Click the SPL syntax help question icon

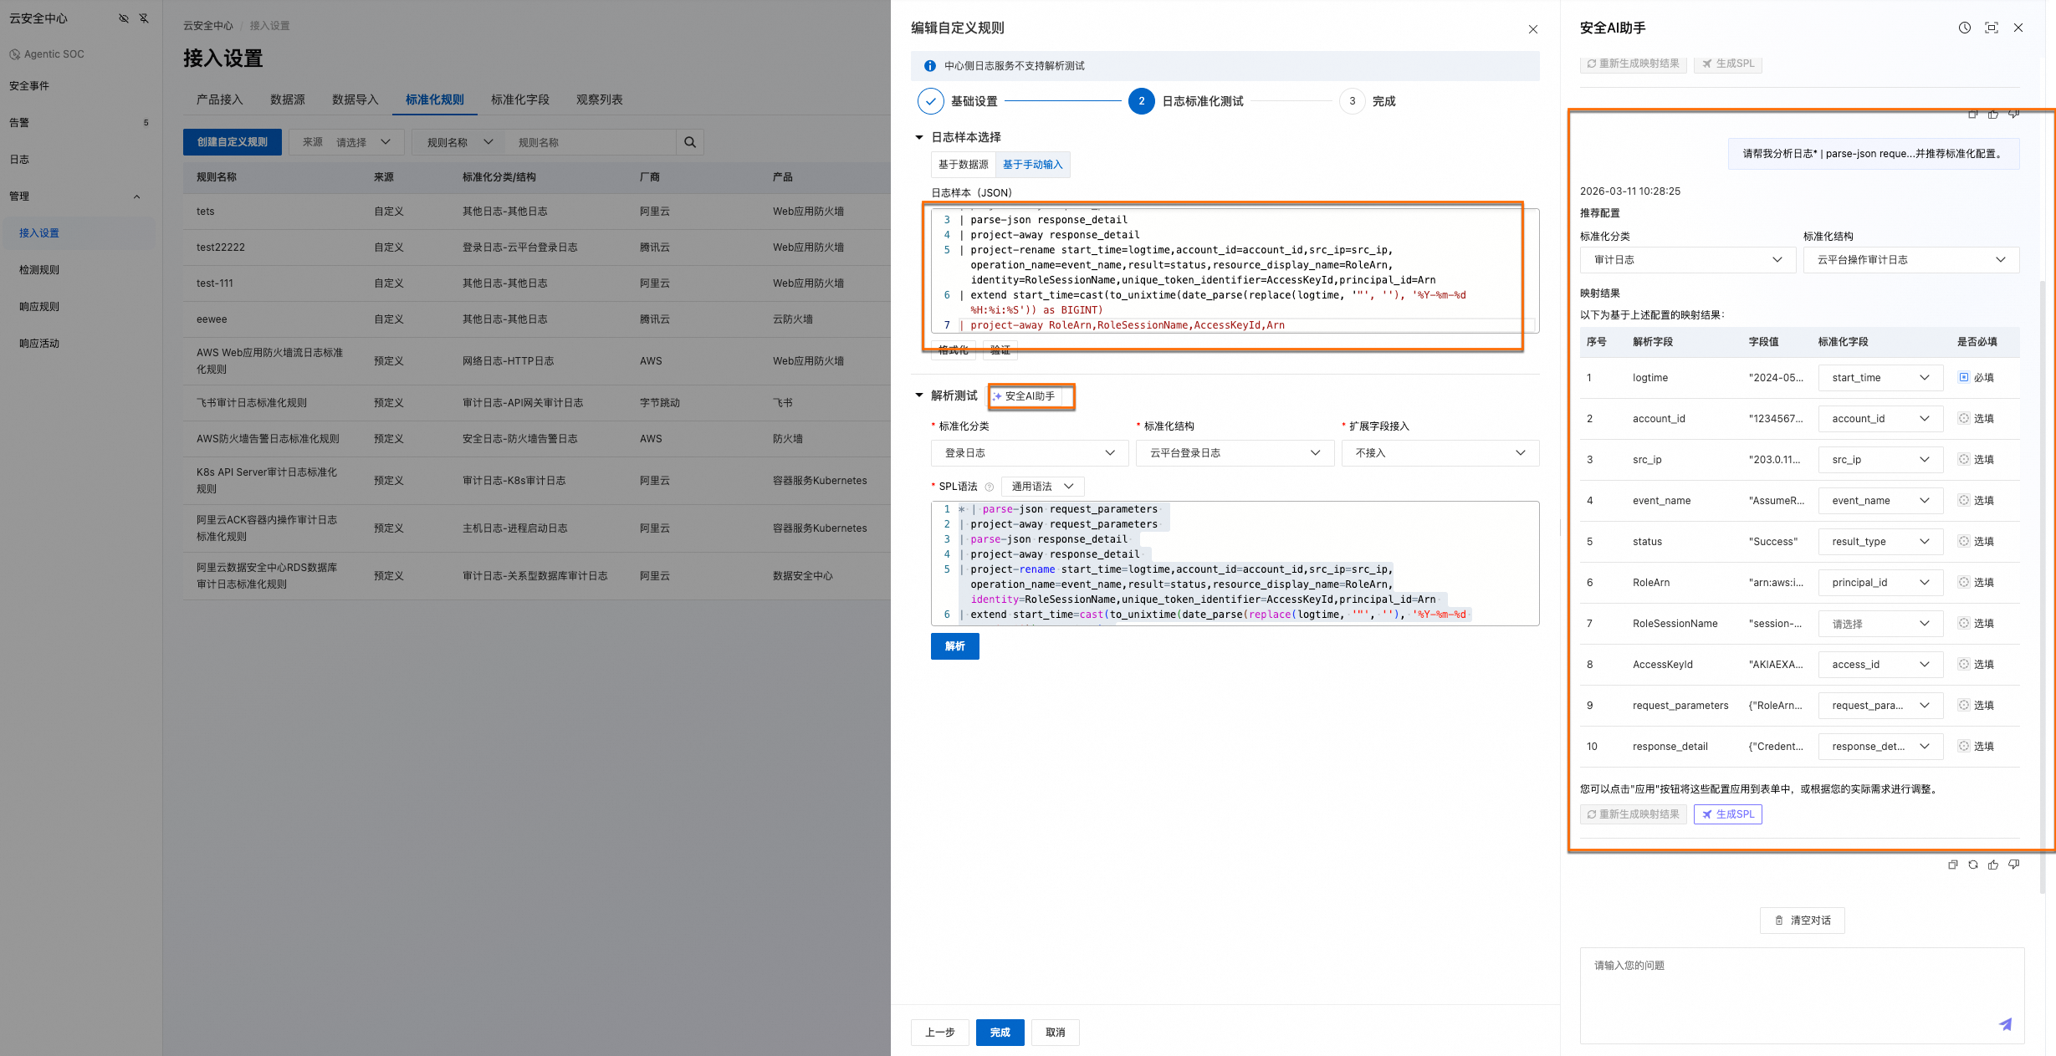pos(990,487)
